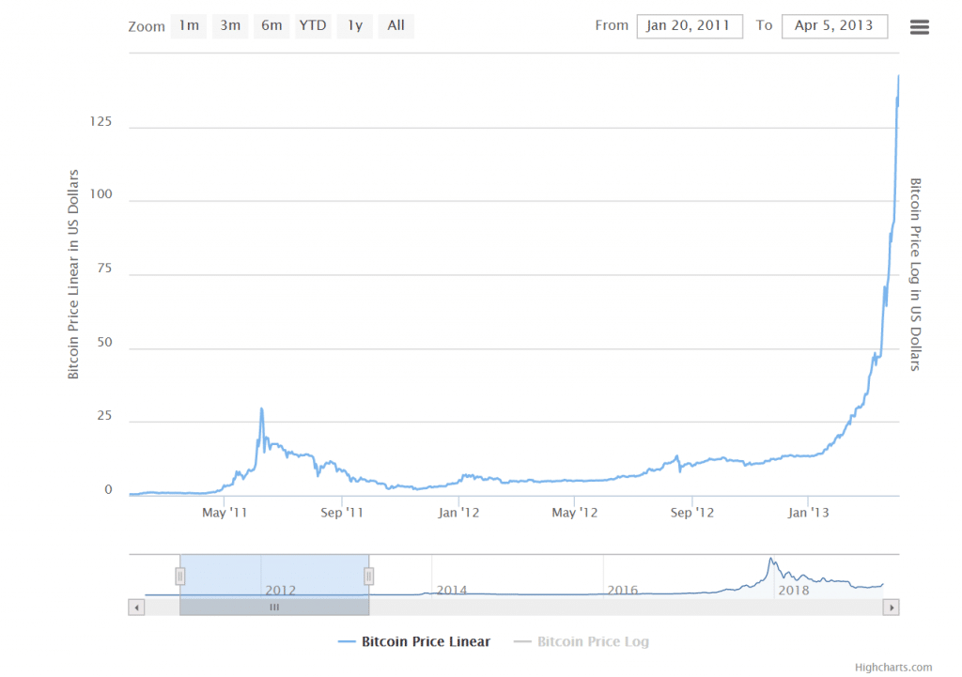The width and height of the screenshot is (962, 677).
Task: Click the scrollbar left arrow
Action: (x=136, y=608)
